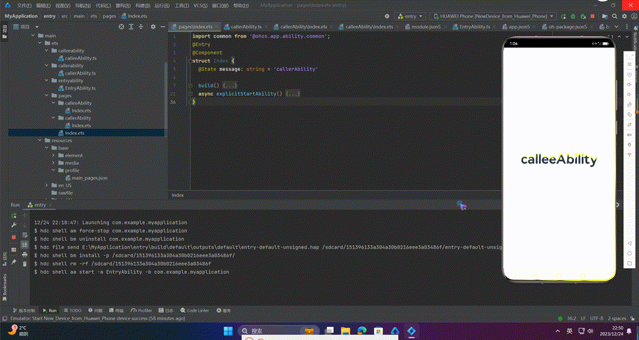Expand the folded build() code block

point(230,85)
